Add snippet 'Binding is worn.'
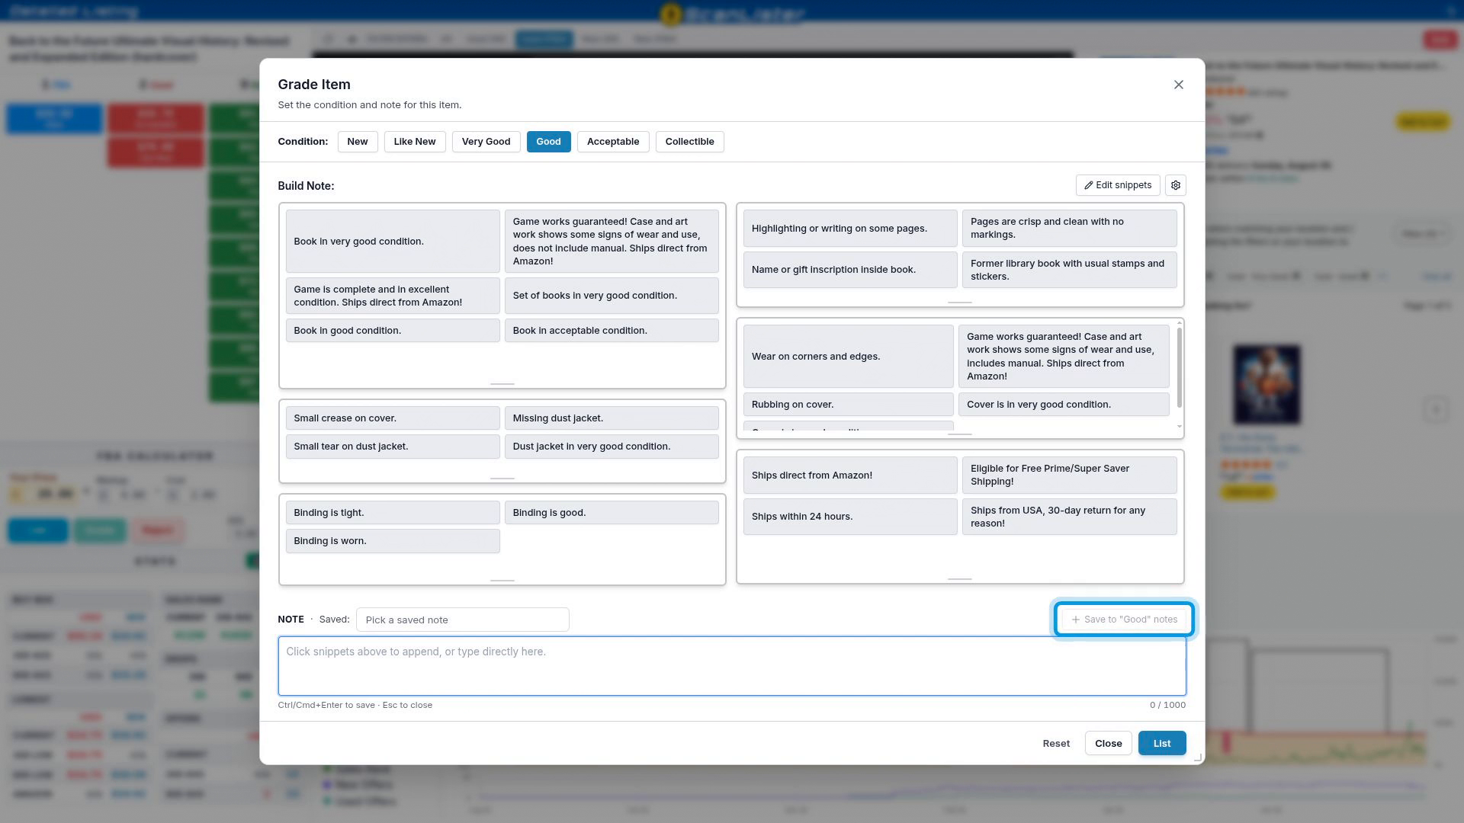Image resolution: width=1464 pixels, height=823 pixels. tap(393, 541)
